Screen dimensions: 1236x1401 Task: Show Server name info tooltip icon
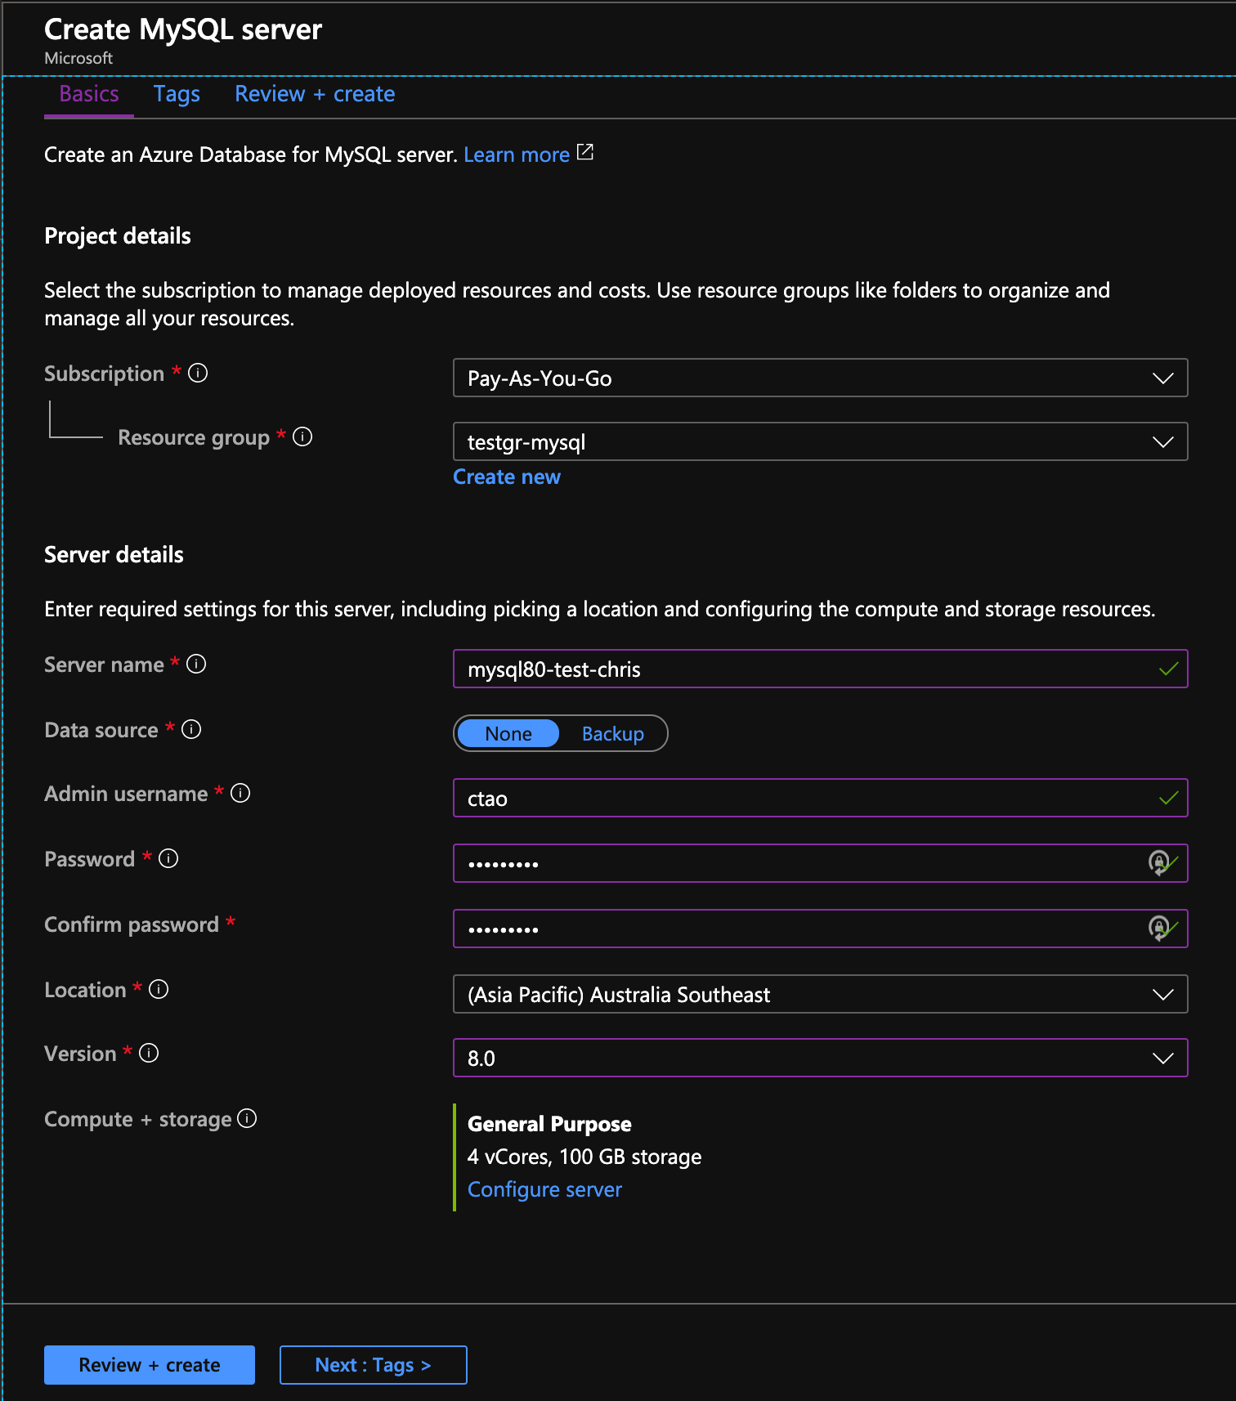tap(196, 665)
